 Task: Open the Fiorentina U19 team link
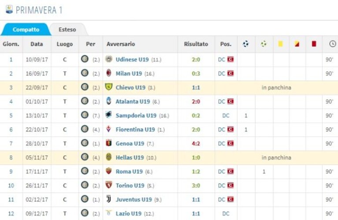[x=135, y=130]
